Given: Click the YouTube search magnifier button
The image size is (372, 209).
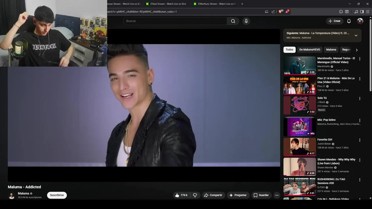Looking at the screenshot, I should 233,21.
